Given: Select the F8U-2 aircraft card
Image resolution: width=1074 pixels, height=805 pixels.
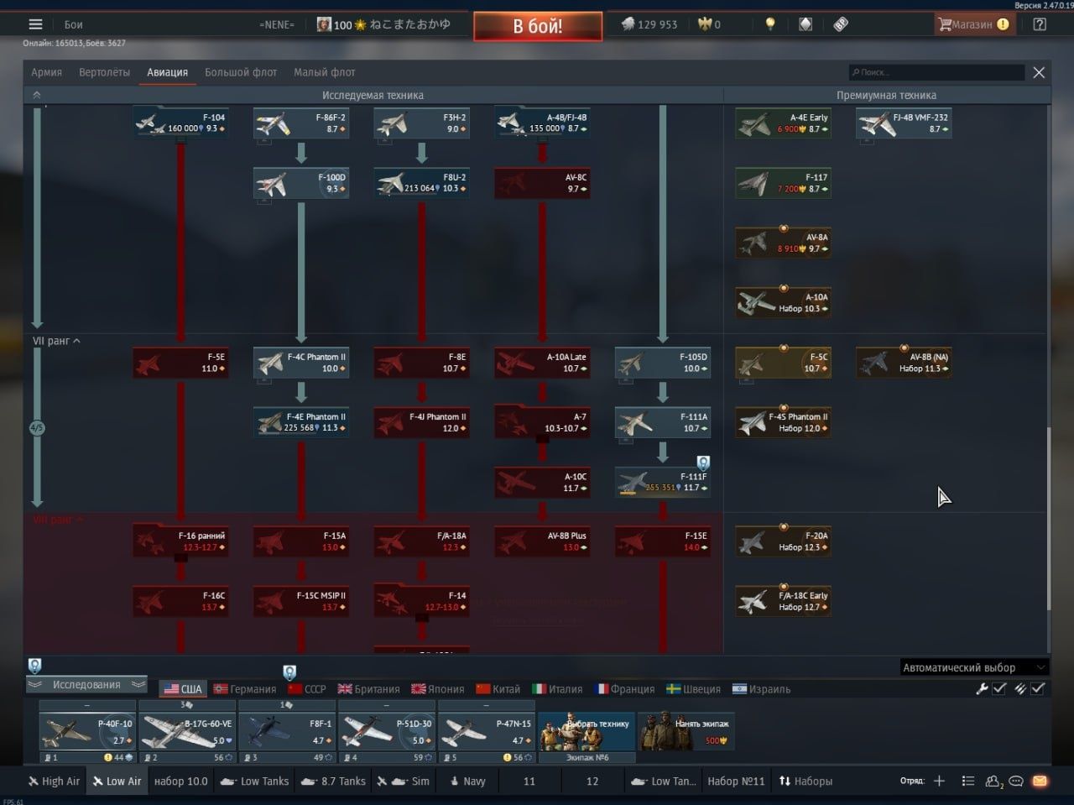Looking at the screenshot, I should (x=422, y=183).
